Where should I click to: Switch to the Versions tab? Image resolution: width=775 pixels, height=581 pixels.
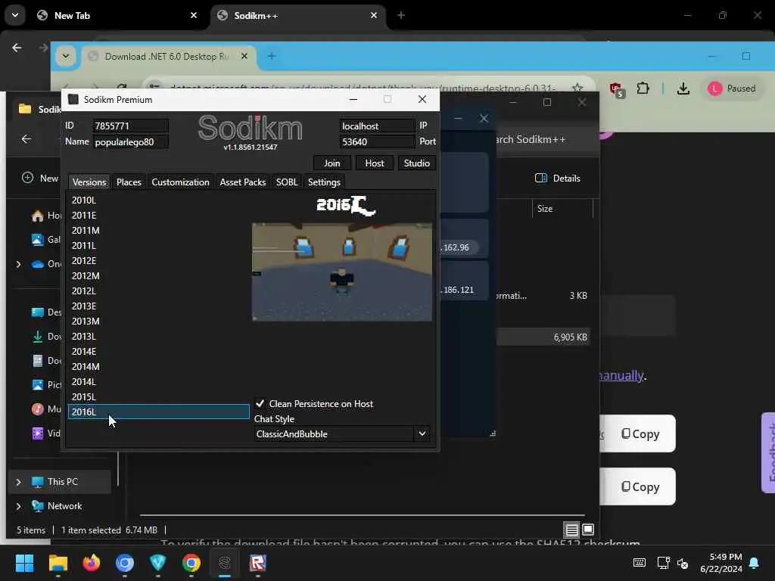tap(89, 182)
